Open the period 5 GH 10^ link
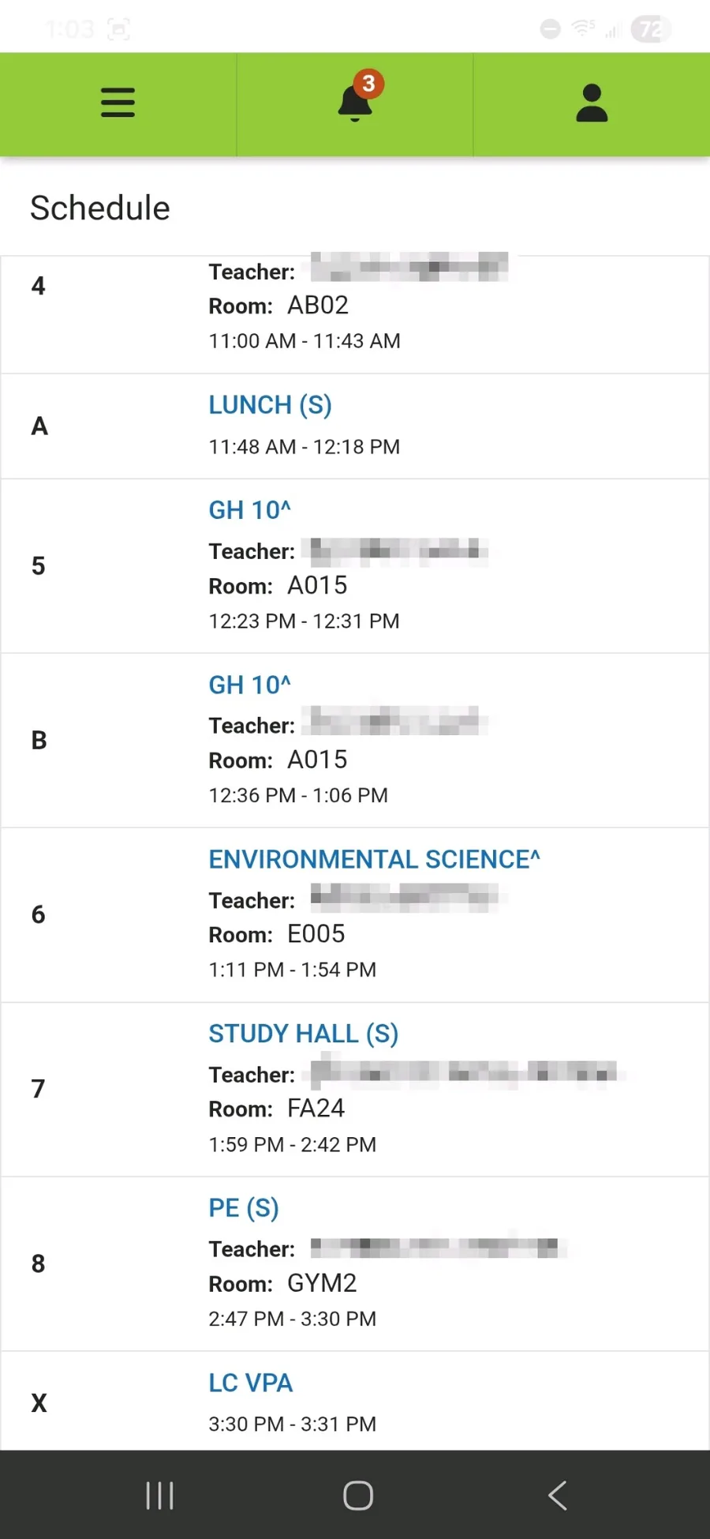This screenshot has height=1539, width=710. (249, 510)
